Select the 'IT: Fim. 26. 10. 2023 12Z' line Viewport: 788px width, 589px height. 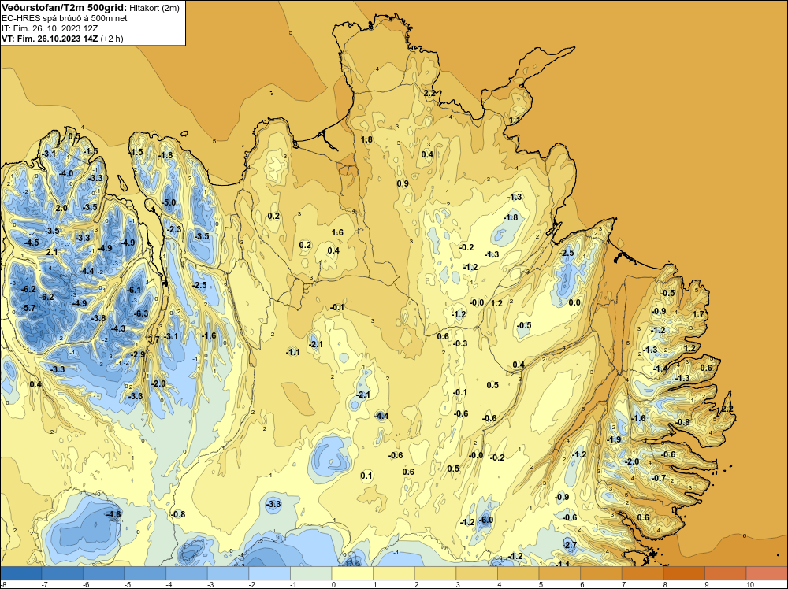50,28
